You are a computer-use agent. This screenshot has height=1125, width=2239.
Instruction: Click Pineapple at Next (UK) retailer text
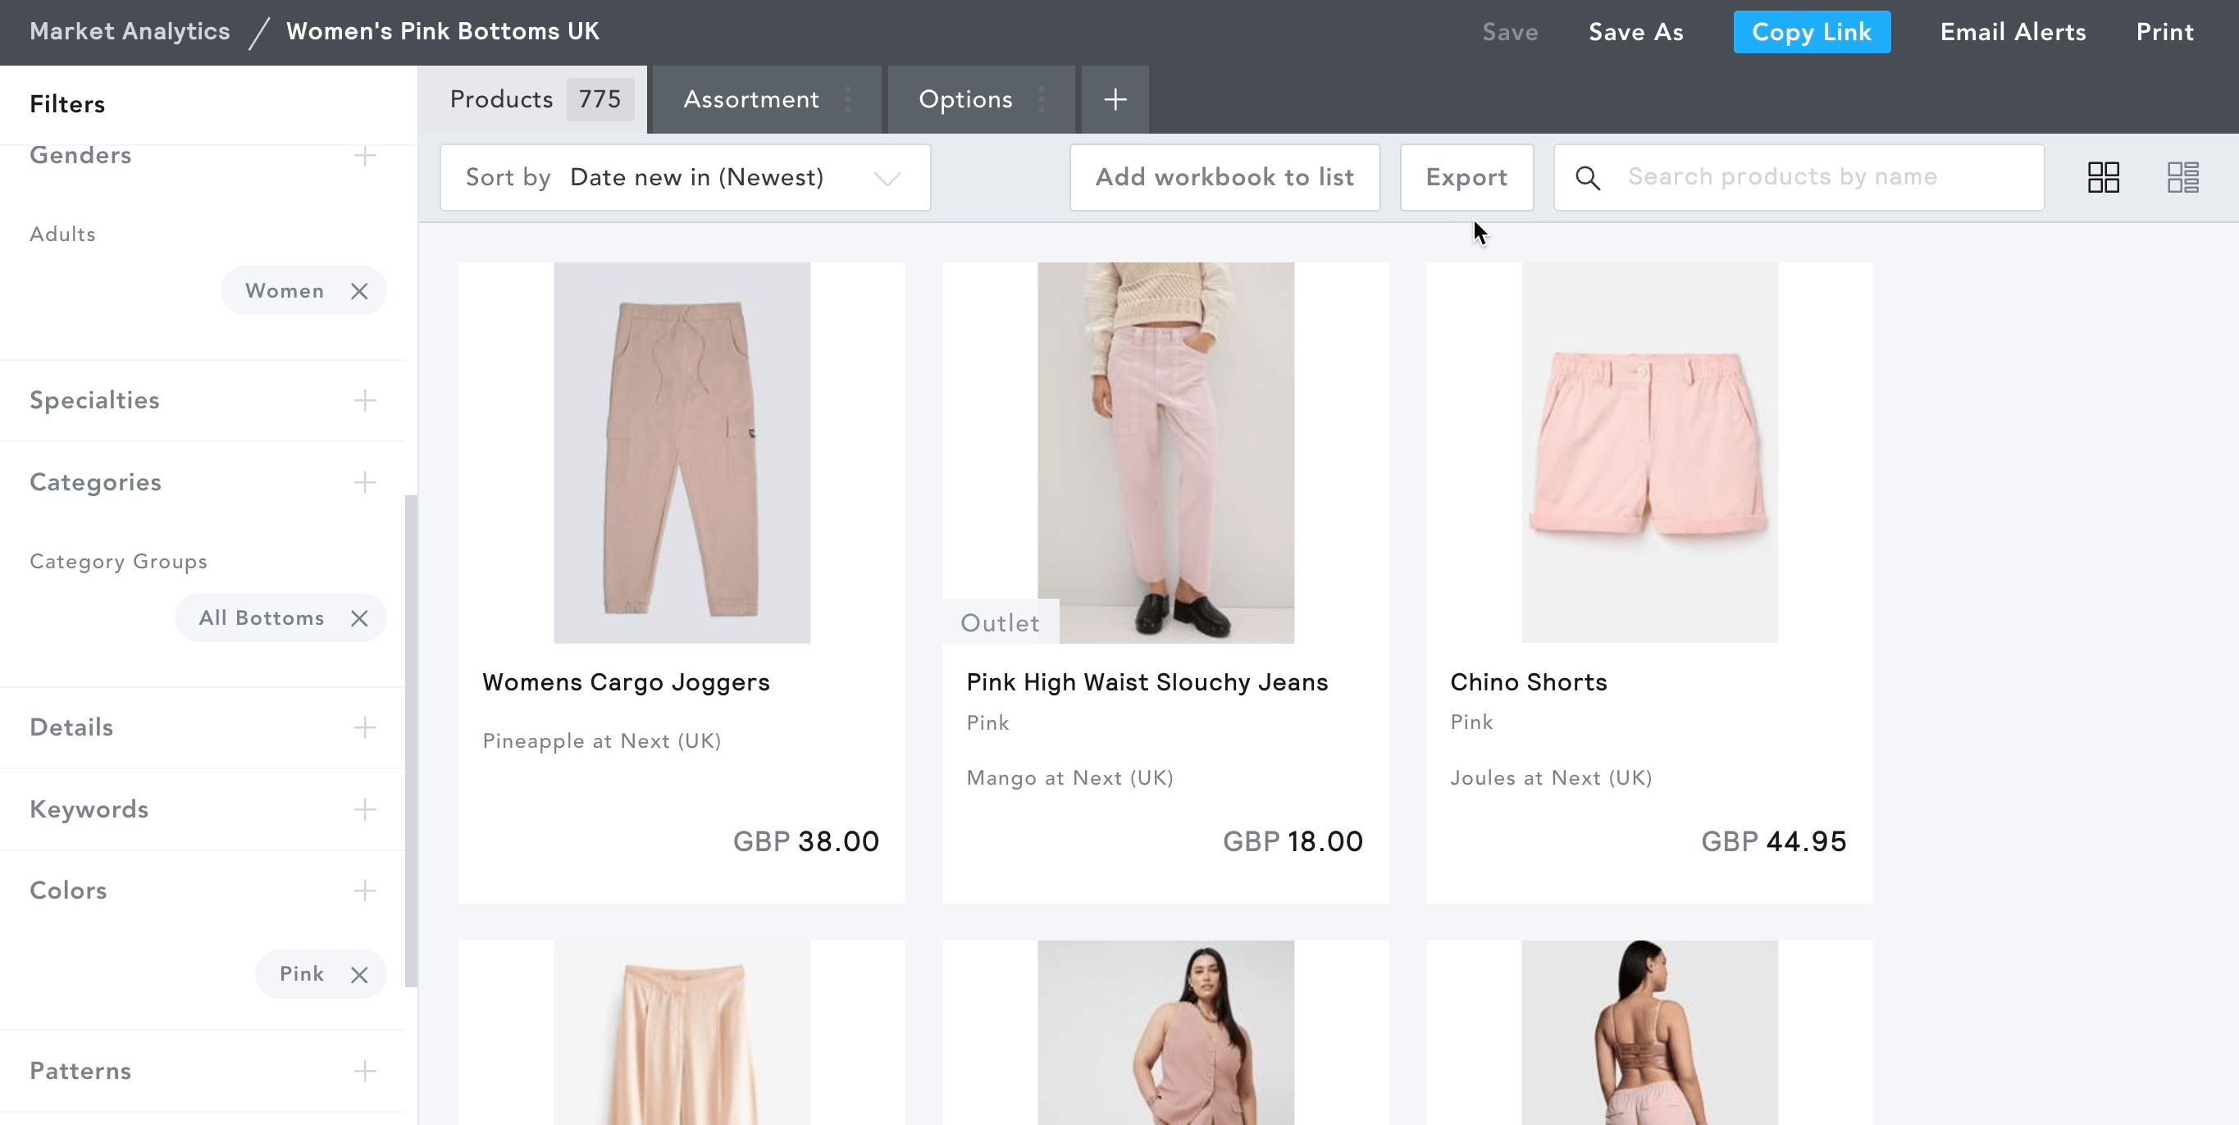pyautogui.click(x=601, y=741)
